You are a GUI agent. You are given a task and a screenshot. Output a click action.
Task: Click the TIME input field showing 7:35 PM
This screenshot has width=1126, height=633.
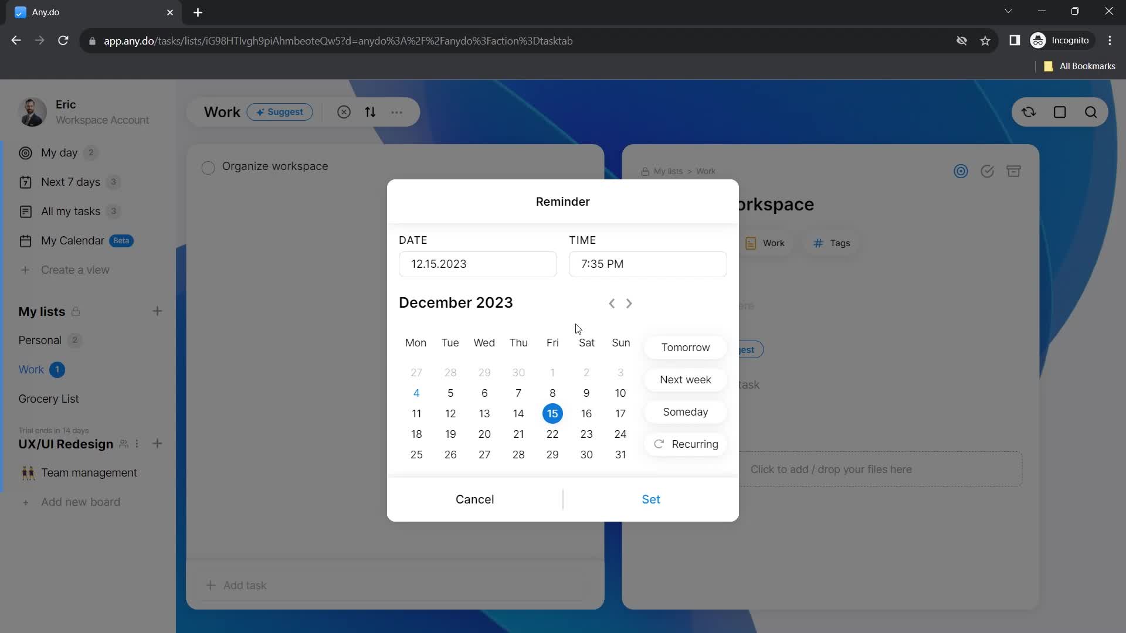coord(647,264)
